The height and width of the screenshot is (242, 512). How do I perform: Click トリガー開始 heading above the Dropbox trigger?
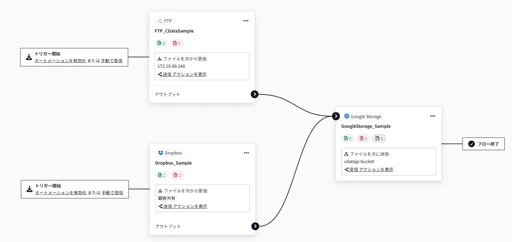(x=48, y=186)
